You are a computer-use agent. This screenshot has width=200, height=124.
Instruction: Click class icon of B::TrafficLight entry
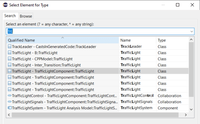pos(10,52)
